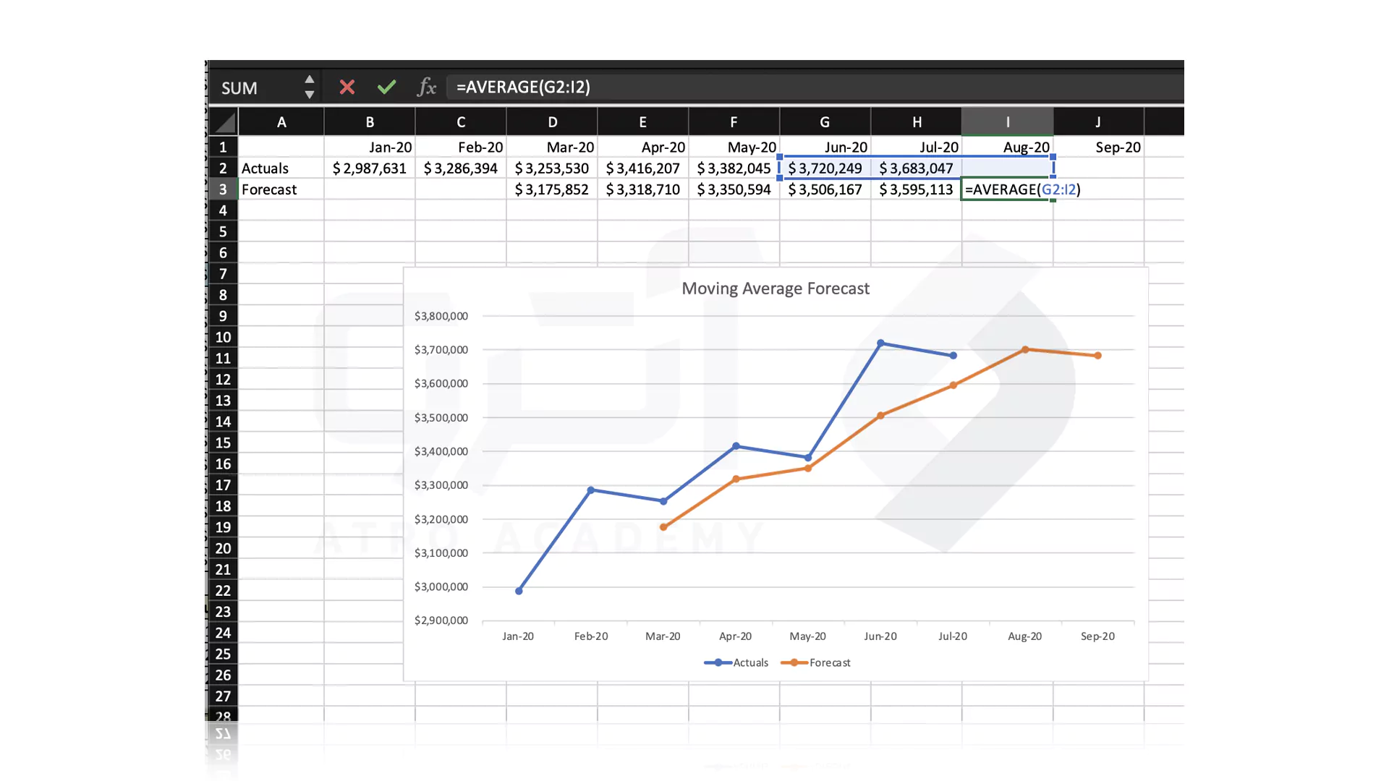This screenshot has width=1389, height=781.
Task: Click cell with $ 3,382,045
Action: coord(734,168)
